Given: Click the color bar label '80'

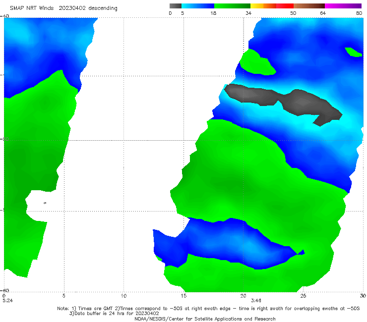Looking at the screenshot, I should tap(359, 13).
